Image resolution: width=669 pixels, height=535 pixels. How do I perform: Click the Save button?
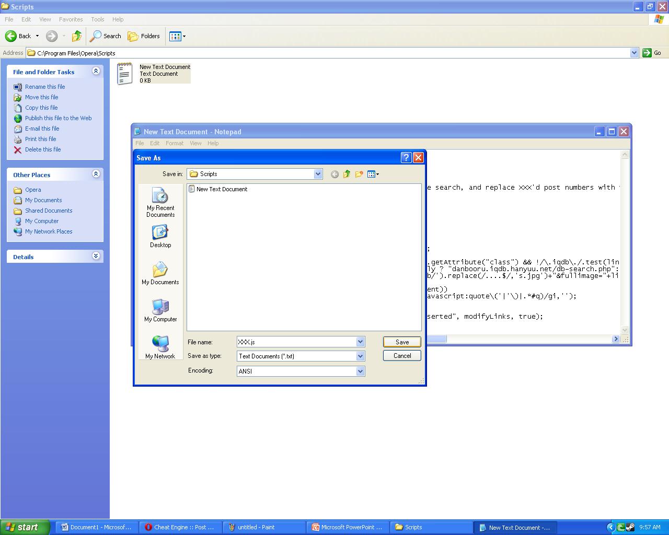[x=402, y=342]
